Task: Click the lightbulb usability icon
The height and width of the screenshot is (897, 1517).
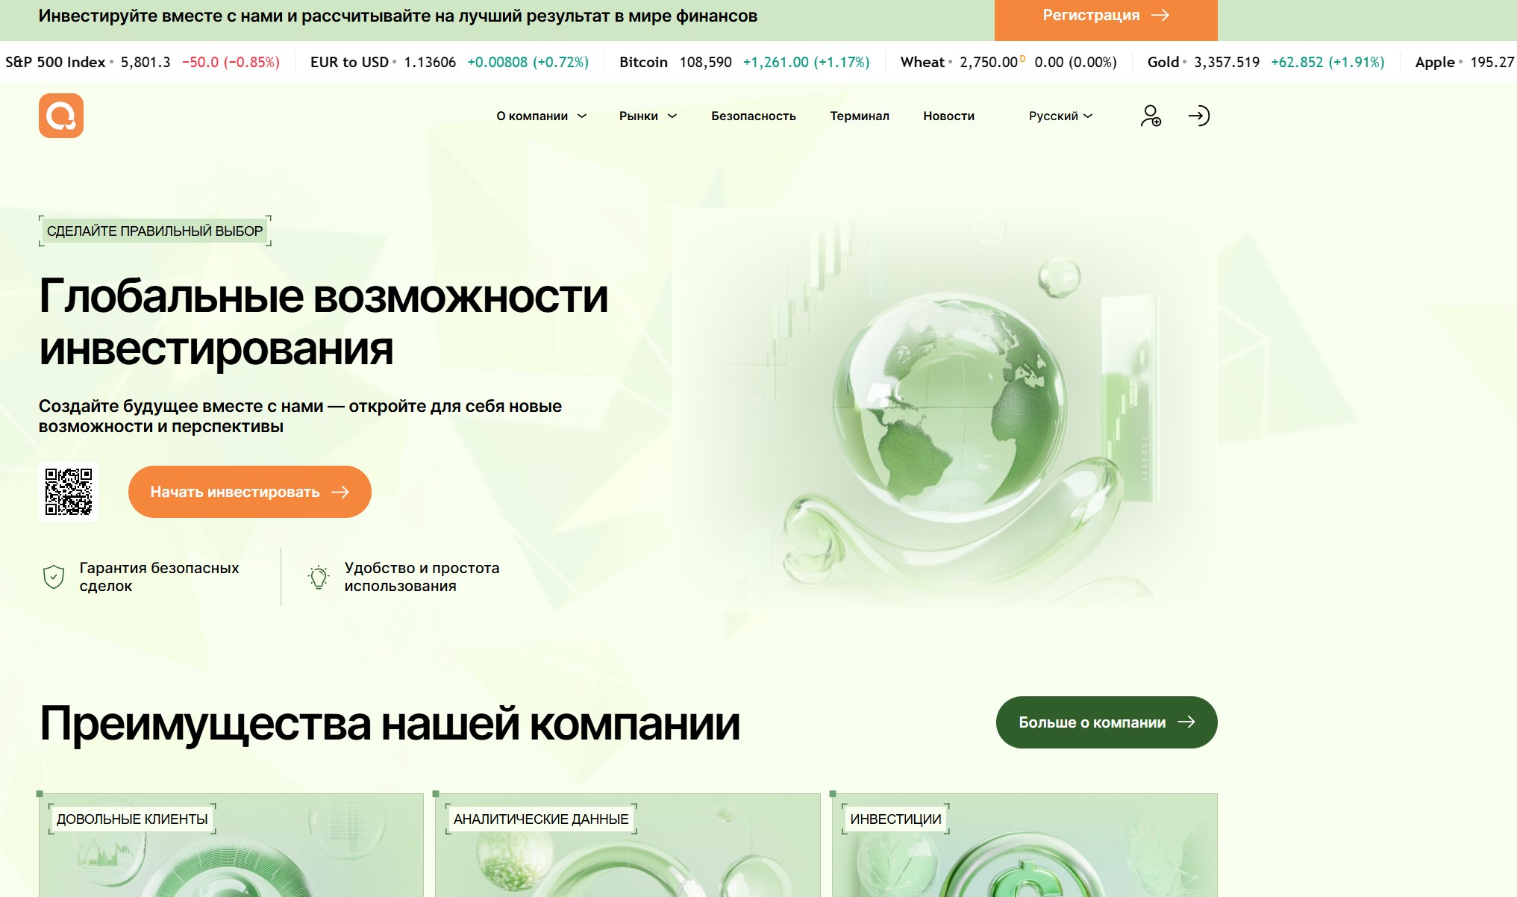Action: (x=319, y=577)
